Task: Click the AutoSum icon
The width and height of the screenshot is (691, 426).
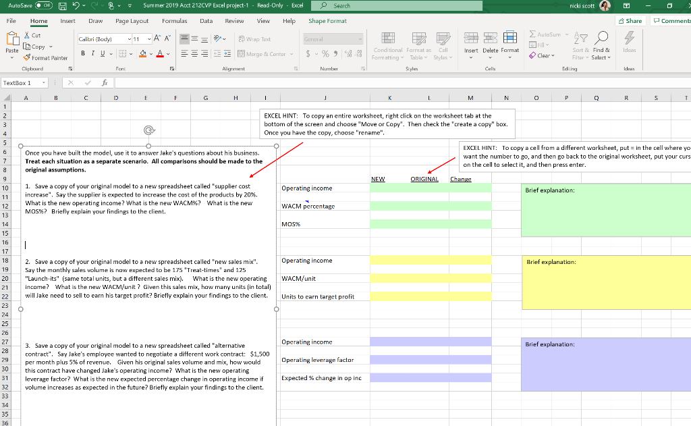Action: pyautogui.click(x=532, y=34)
